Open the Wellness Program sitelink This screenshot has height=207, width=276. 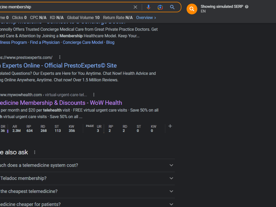pos(13,43)
